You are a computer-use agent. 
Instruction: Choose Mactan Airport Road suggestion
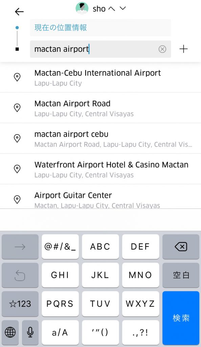pyautogui.click(x=100, y=108)
